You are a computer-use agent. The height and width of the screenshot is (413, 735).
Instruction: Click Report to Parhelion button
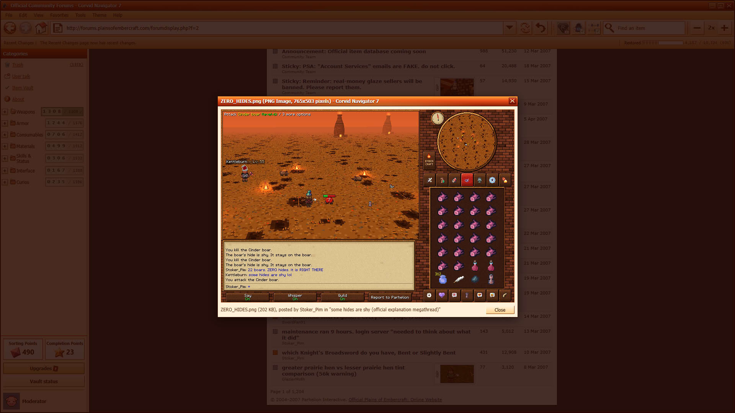[390, 297]
